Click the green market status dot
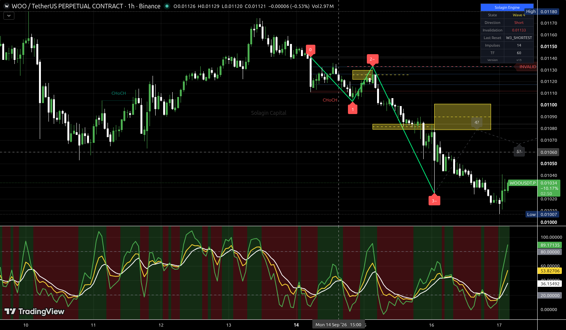This screenshot has width=566, height=330. 167,6
